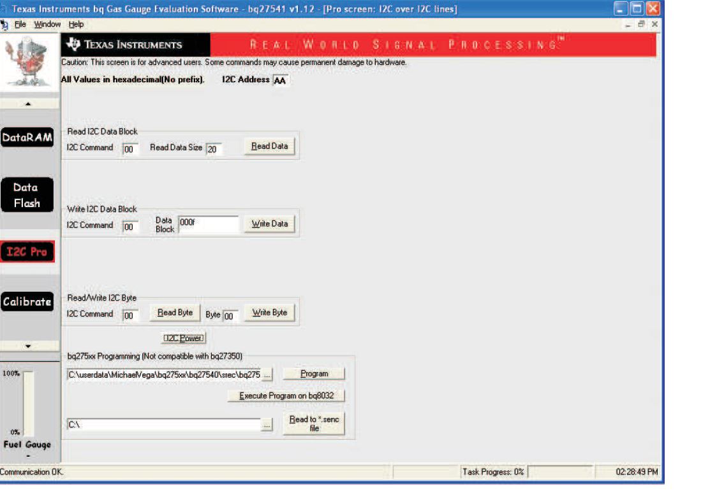Click the Data Block input field
The height and width of the screenshot is (493, 717).
(209, 224)
